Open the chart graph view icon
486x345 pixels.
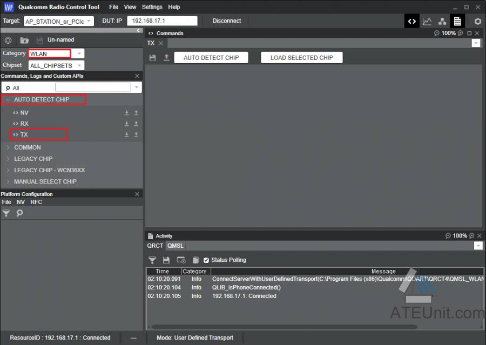[427, 21]
